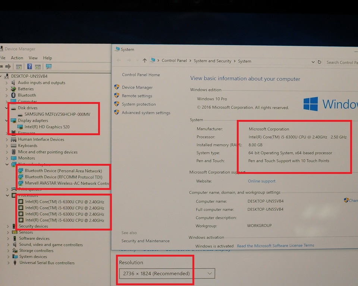Click the Storage controllers icon
358x286 pixels.
[x=15, y=250]
